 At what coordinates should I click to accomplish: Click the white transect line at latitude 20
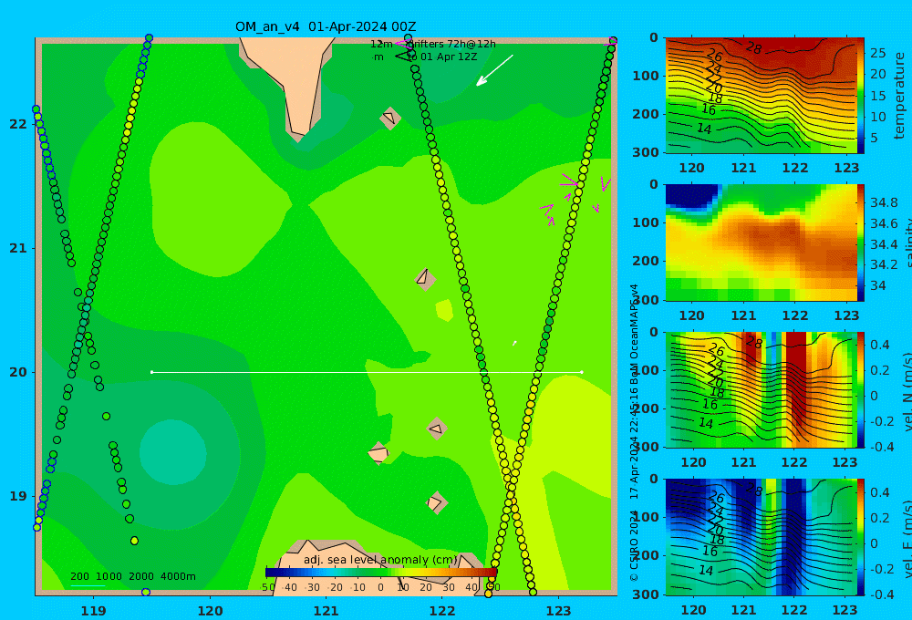367,372
